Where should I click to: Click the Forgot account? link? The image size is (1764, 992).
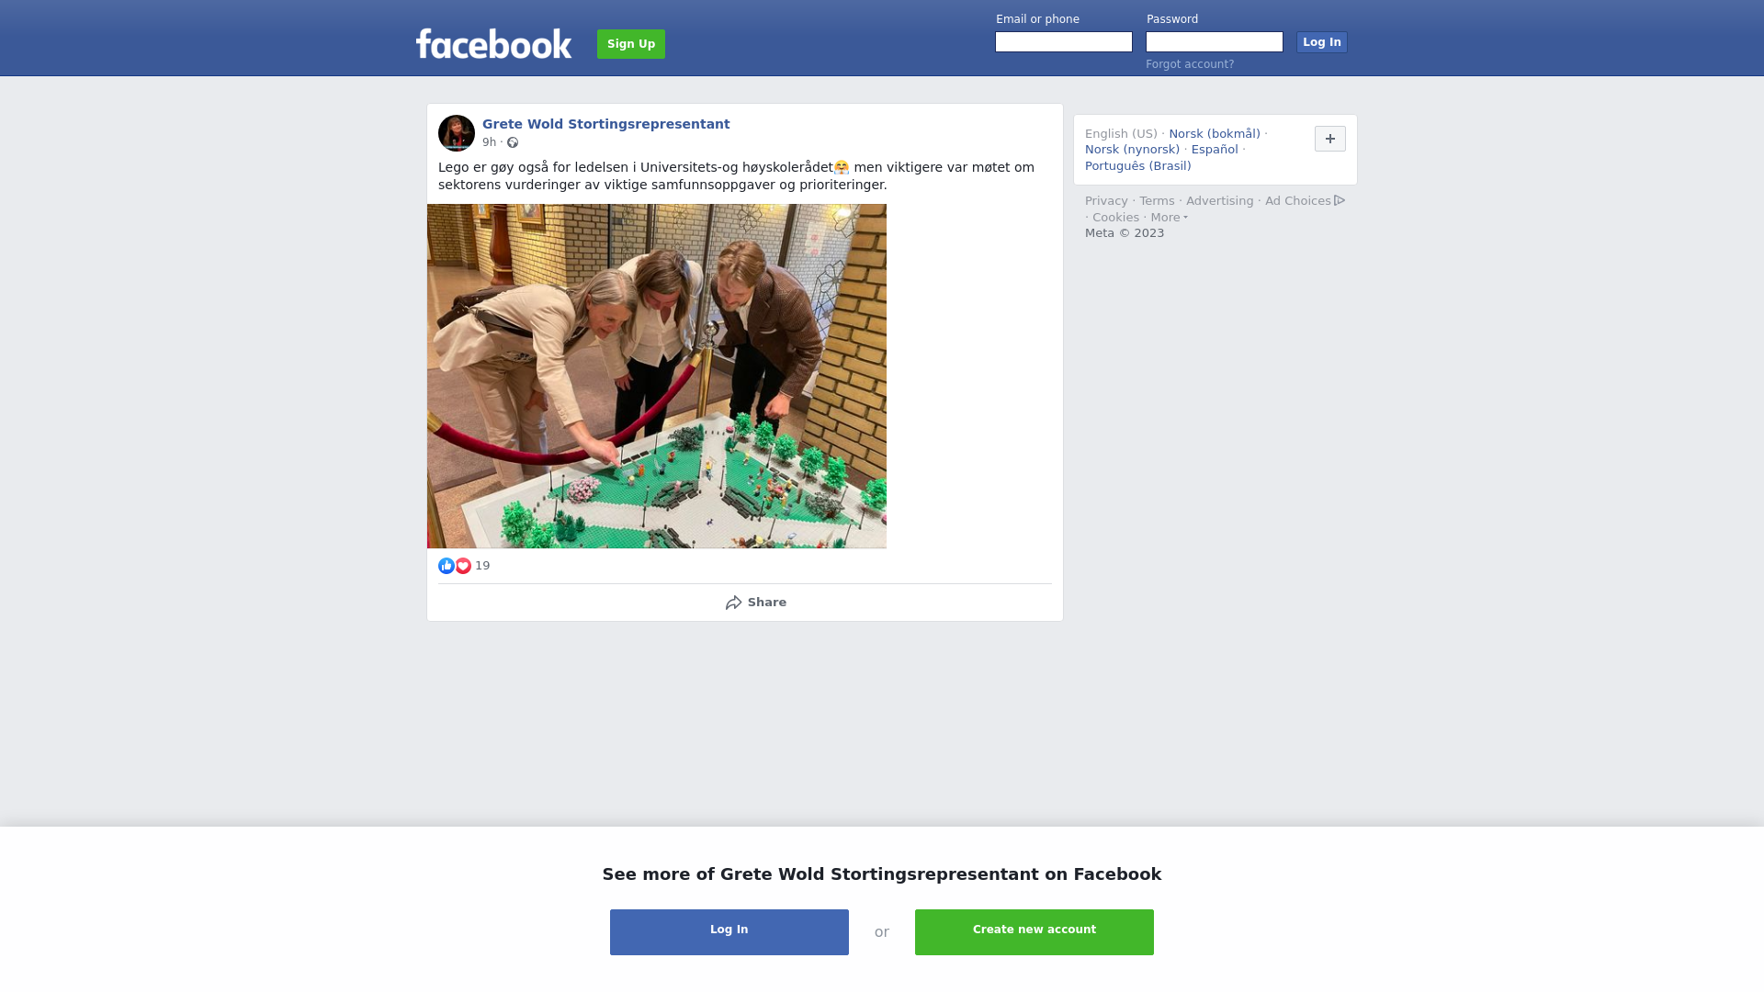[1190, 64]
